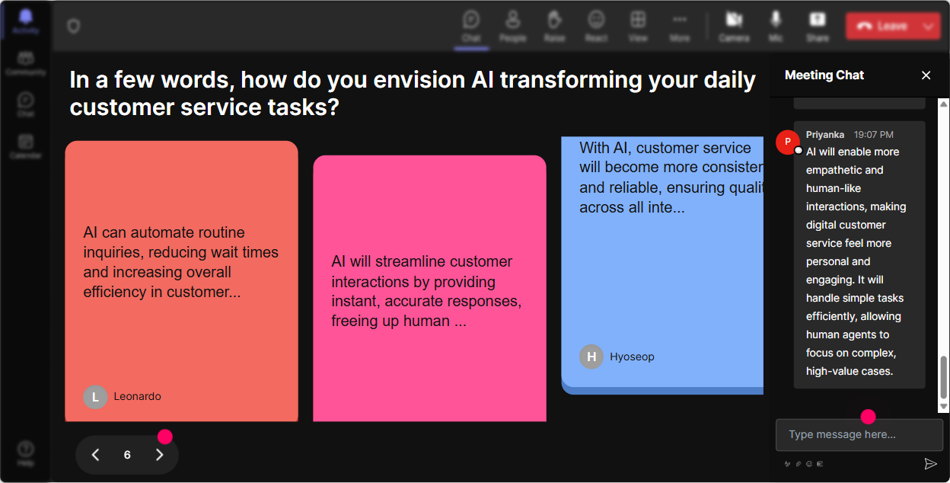Open the emoji picker below the message box
The height and width of the screenshot is (483, 950).
tap(809, 463)
